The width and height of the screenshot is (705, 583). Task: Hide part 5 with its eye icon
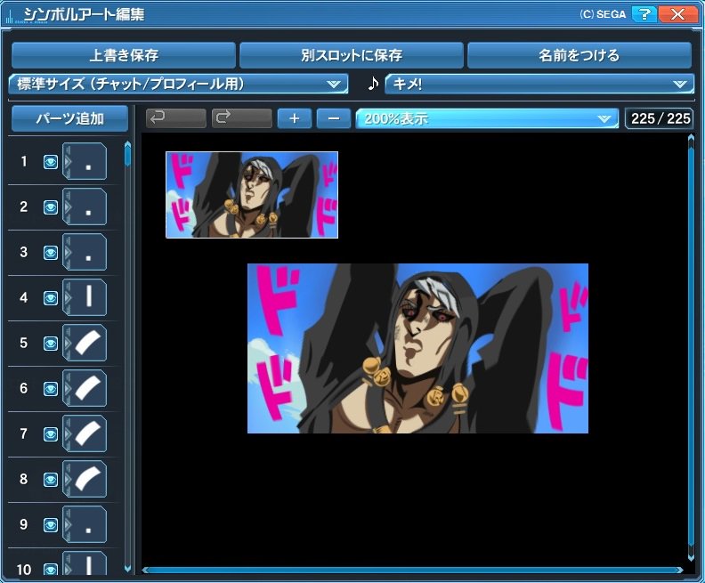[51, 344]
